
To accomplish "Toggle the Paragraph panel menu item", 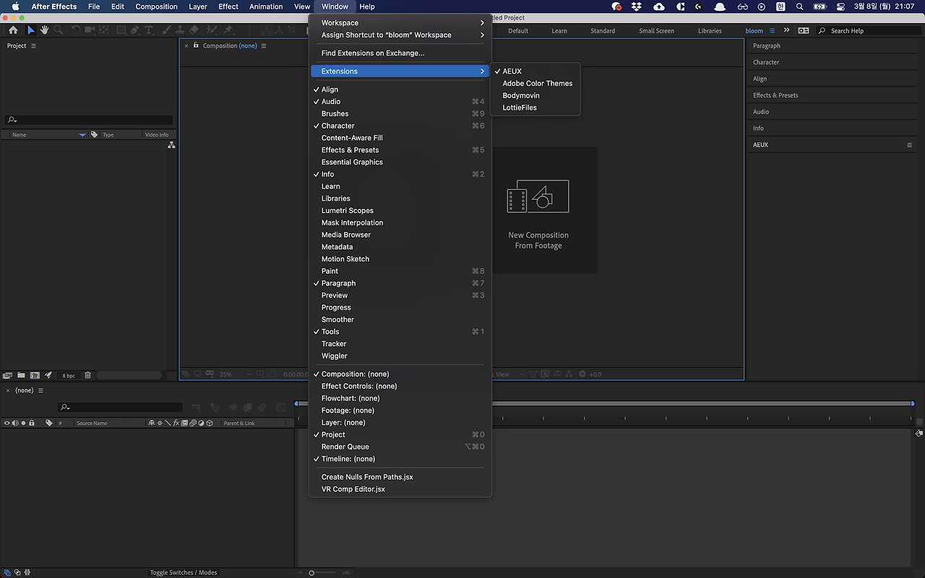I will pos(400,283).
